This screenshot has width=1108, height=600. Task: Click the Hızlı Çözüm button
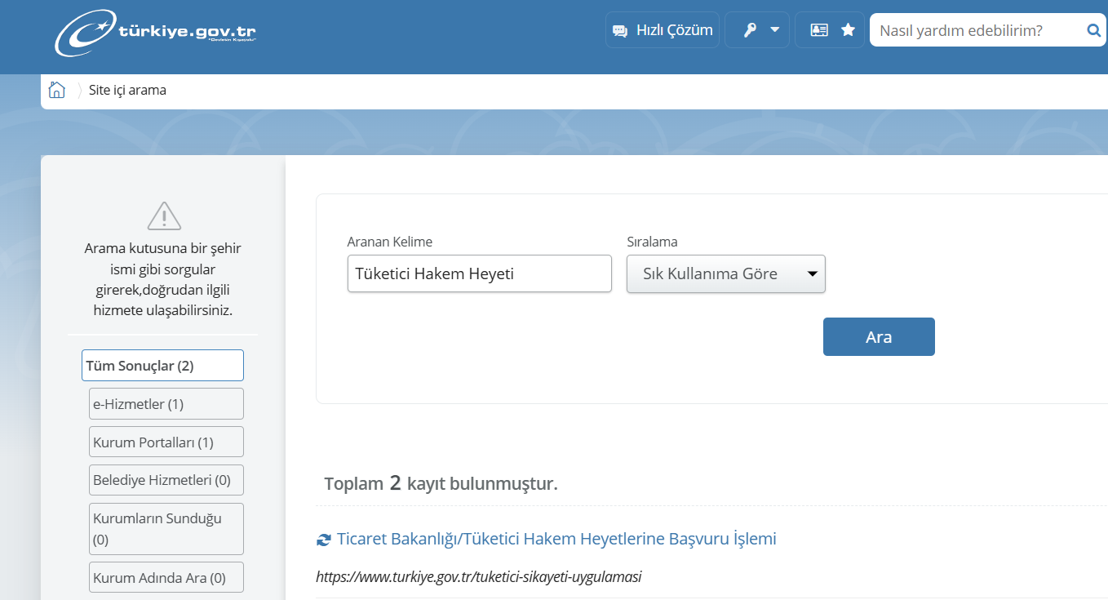[x=663, y=30]
